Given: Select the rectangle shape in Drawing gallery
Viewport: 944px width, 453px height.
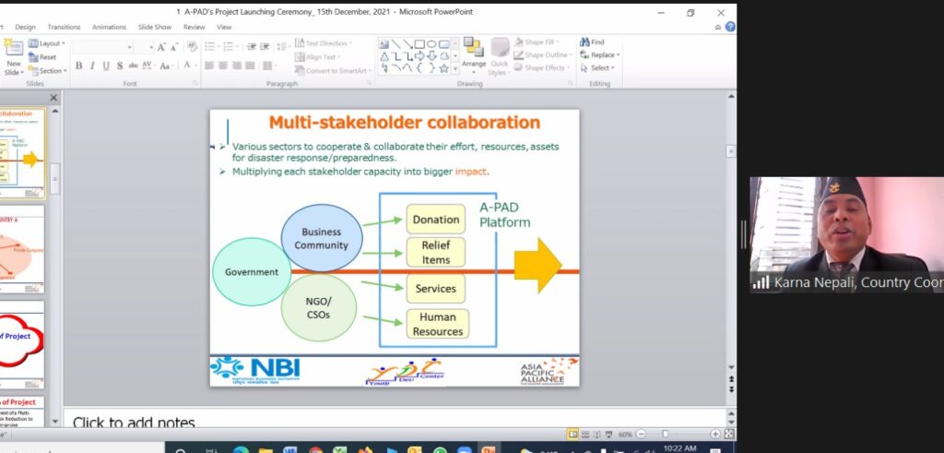Looking at the screenshot, I should coord(419,43).
